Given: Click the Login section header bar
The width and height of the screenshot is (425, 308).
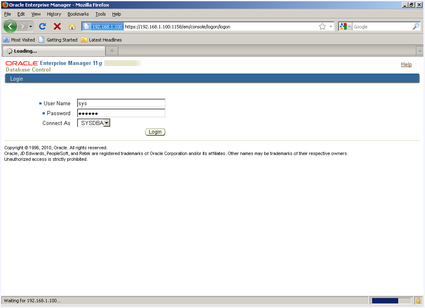Looking at the screenshot, I should pyautogui.click(x=212, y=79).
